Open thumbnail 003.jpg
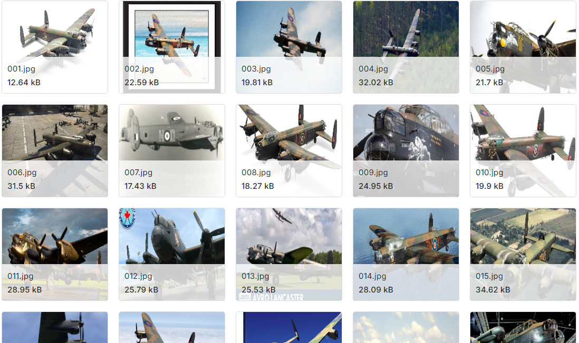Image resolution: width=579 pixels, height=343 pixels. pos(289,47)
